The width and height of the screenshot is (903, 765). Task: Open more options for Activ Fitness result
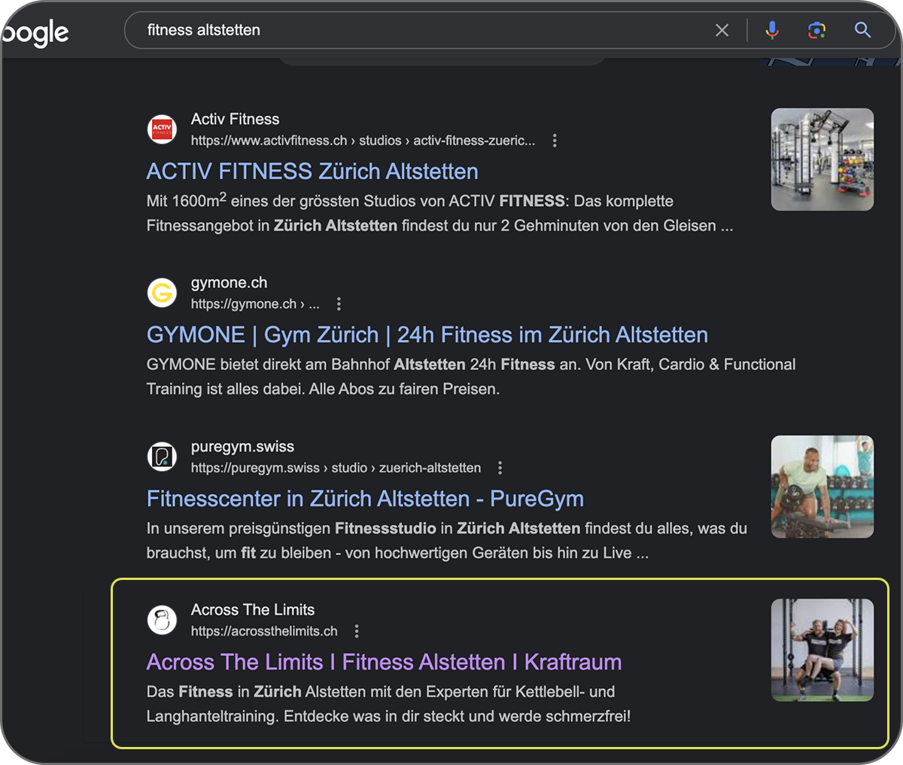point(555,141)
